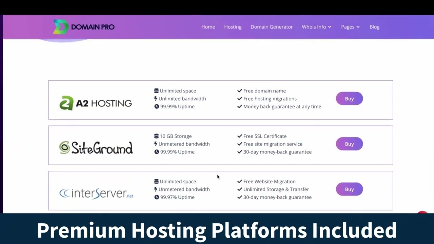Open the Blog nav link
Viewport: 434px width, 244px height.
coord(374,27)
